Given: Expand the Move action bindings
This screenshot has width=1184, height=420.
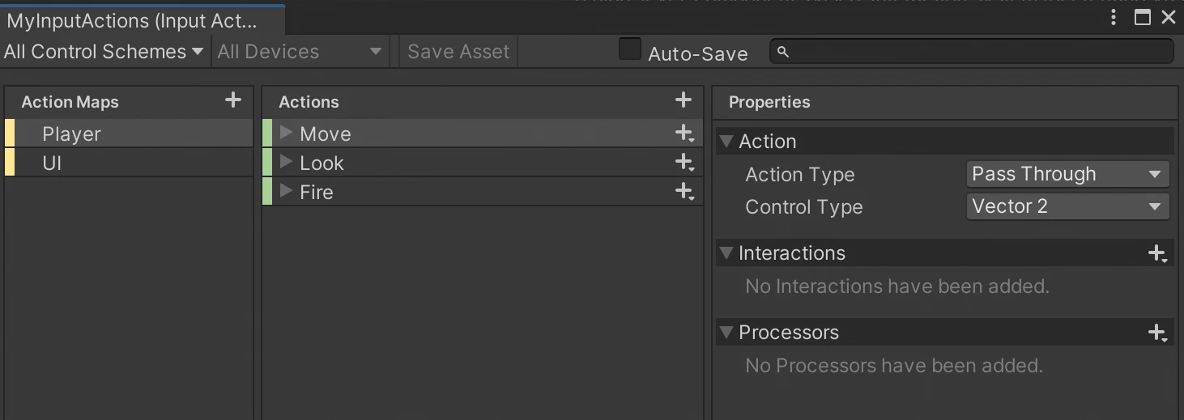Looking at the screenshot, I should click(286, 133).
